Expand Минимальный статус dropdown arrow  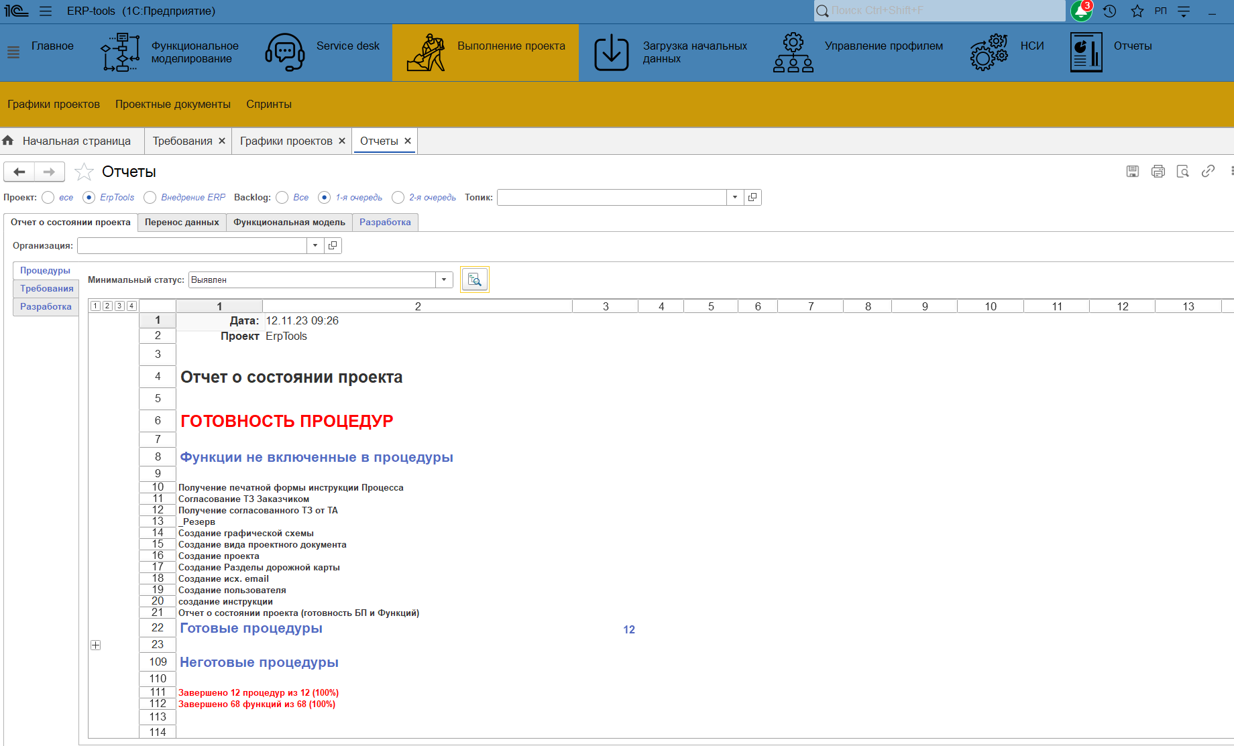tap(444, 279)
